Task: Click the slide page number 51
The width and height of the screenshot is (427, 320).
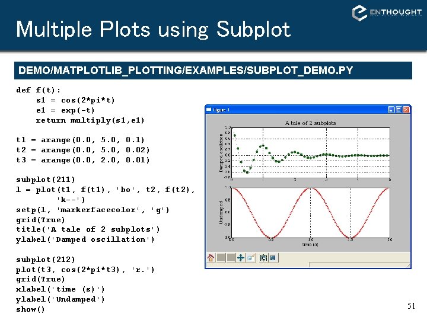Action: (411, 306)
